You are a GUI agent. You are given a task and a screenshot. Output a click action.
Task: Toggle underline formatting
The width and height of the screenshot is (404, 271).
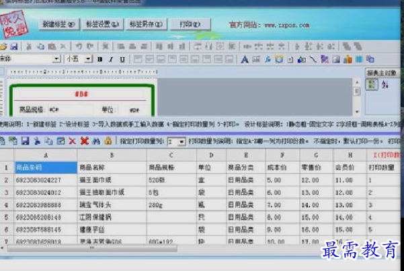(x=122, y=60)
